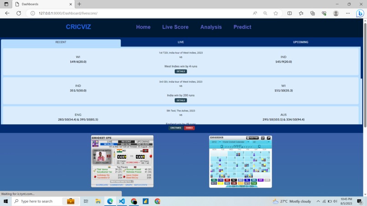Screen dimensions: 367x206
Task: Select the NZ team color tag
Action: pos(234,180)
